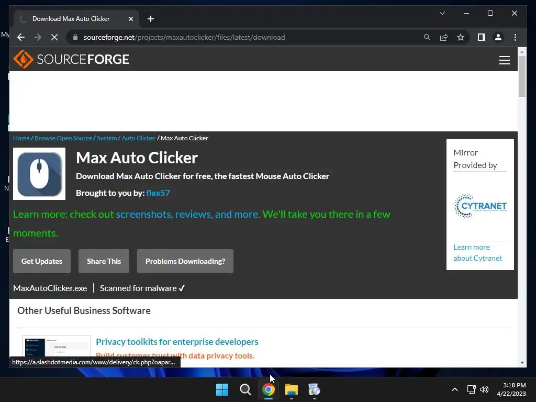Open Windows taskbar search
Viewport: 536px width, 402px height.
245,389
